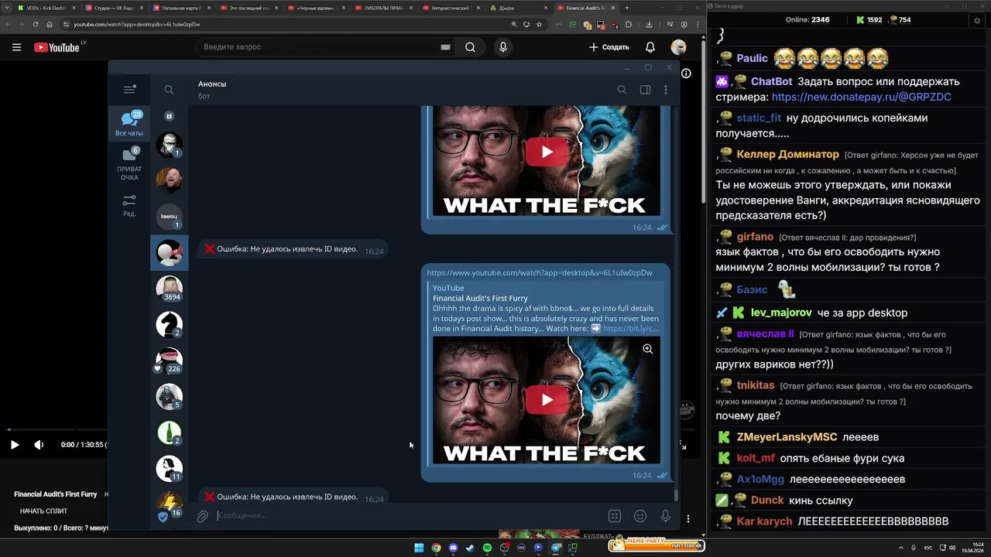The width and height of the screenshot is (991, 557).
Task: Select the Все чаты folder
Action: 129,124
